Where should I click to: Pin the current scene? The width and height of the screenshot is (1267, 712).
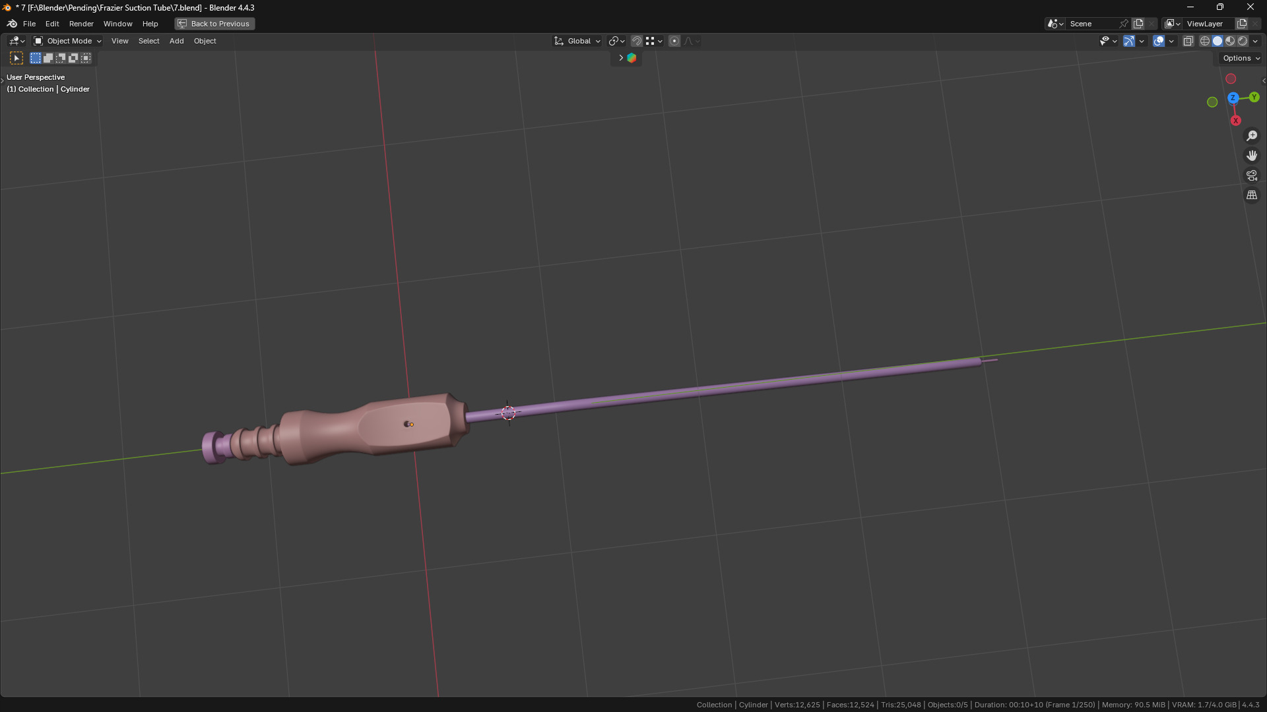point(1124,24)
